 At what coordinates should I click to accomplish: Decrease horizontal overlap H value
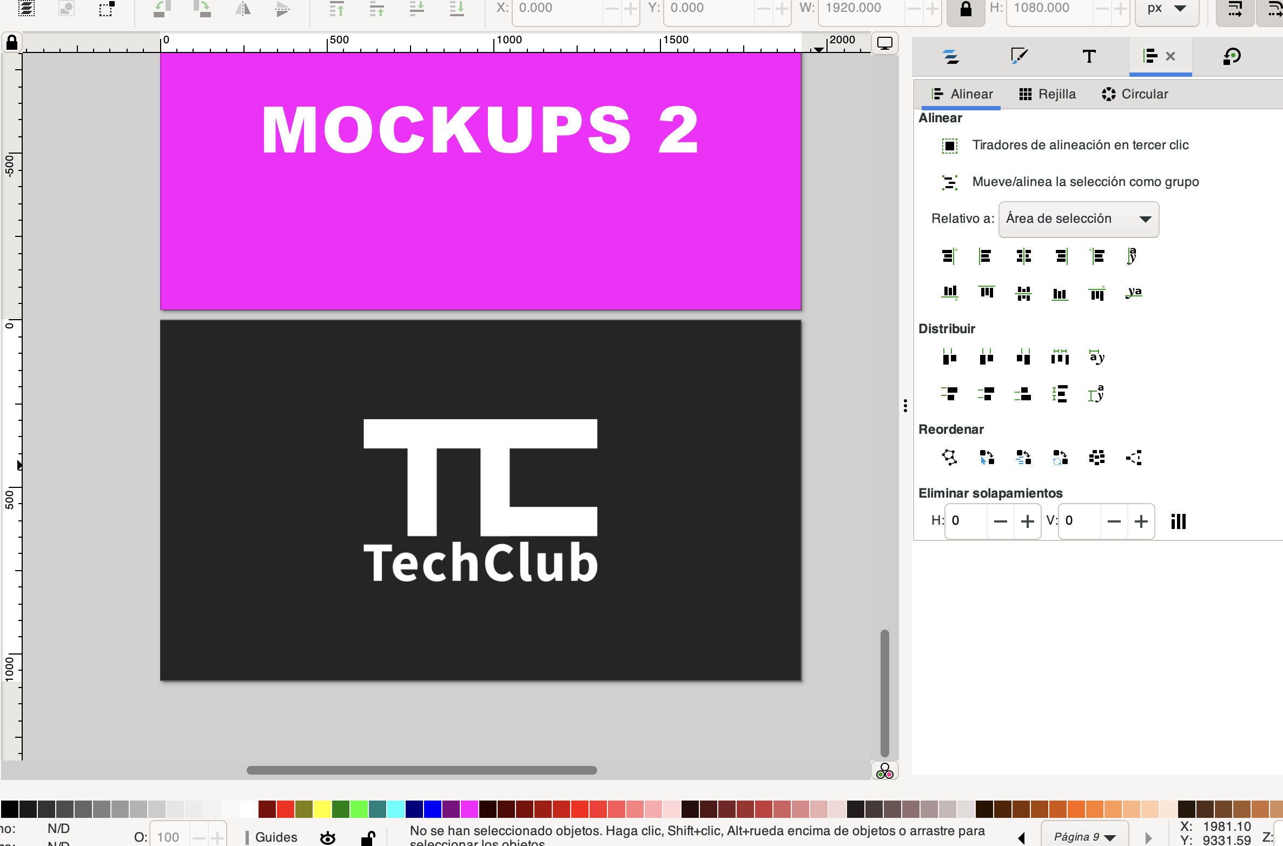[x=1001, y=521]
